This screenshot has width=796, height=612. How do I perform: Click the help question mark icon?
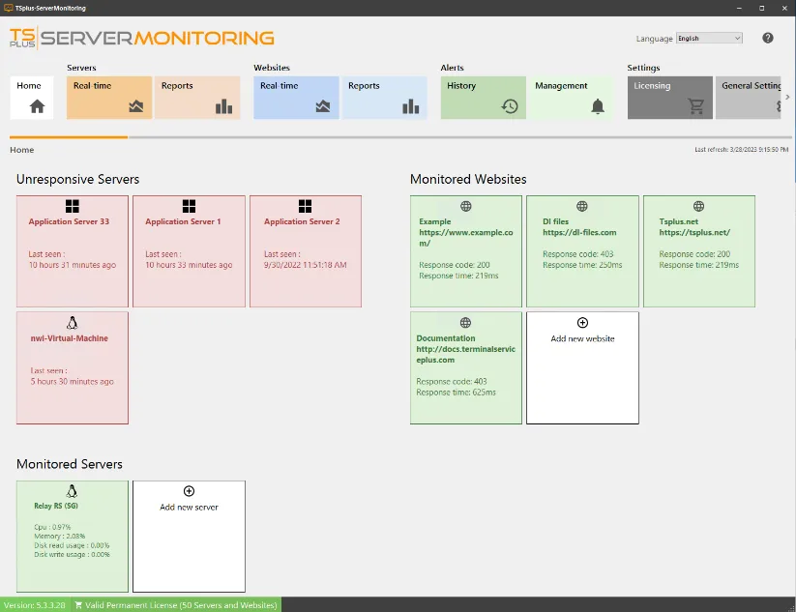point(767,38)
